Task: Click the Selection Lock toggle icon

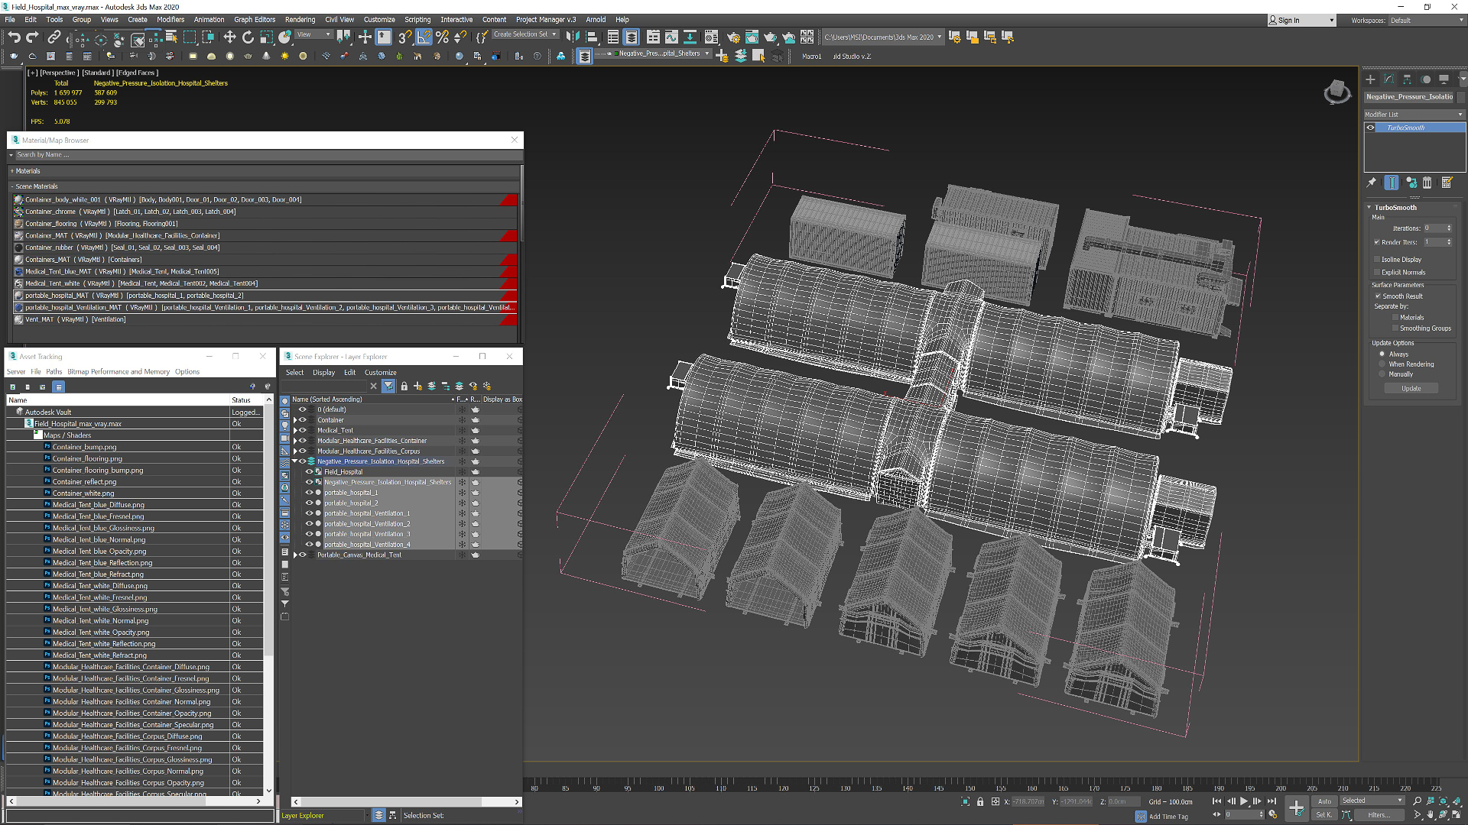Action: point(980,801)
